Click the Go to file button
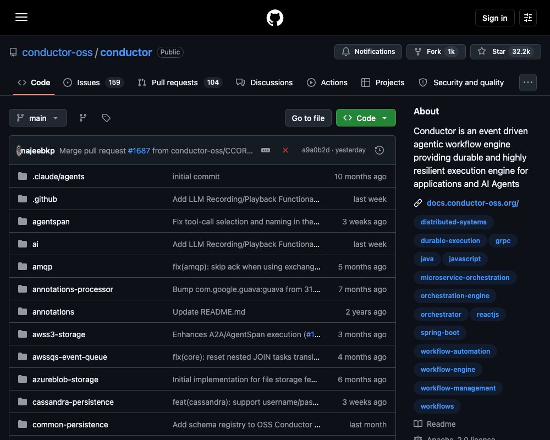Screen dimensions: 550x440 [x=308, y=118]
